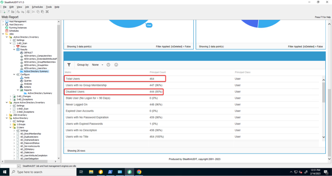Select ADInventory_UsersView in the tree
Viewport: 332px width, 176px height.
tap(35, 68)
